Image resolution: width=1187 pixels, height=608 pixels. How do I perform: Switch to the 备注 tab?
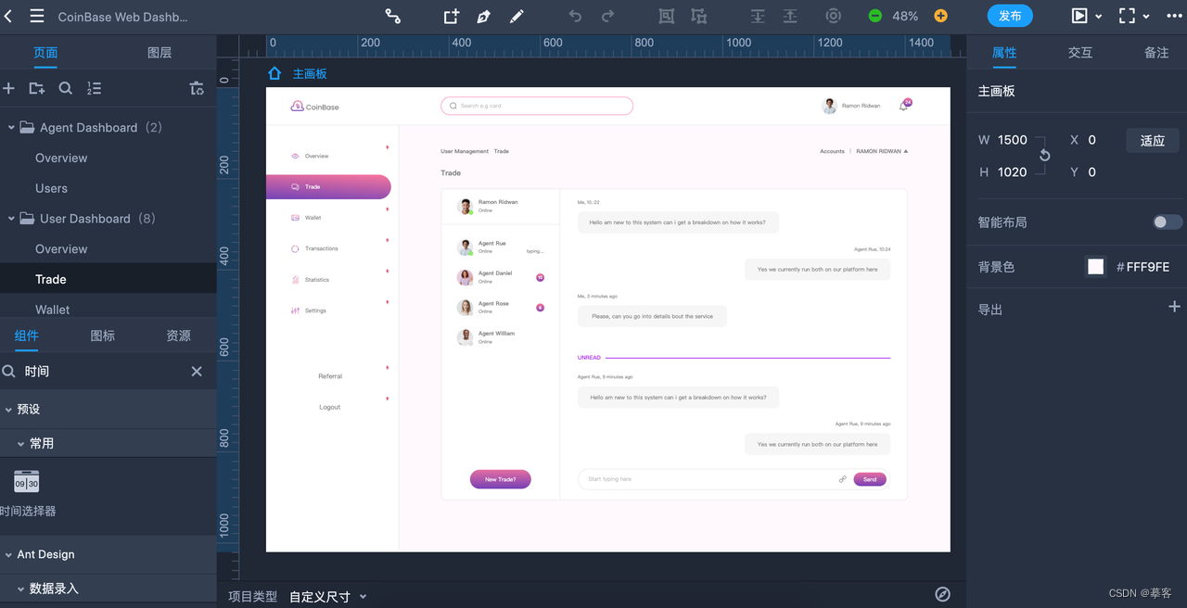coord(1156,53)
